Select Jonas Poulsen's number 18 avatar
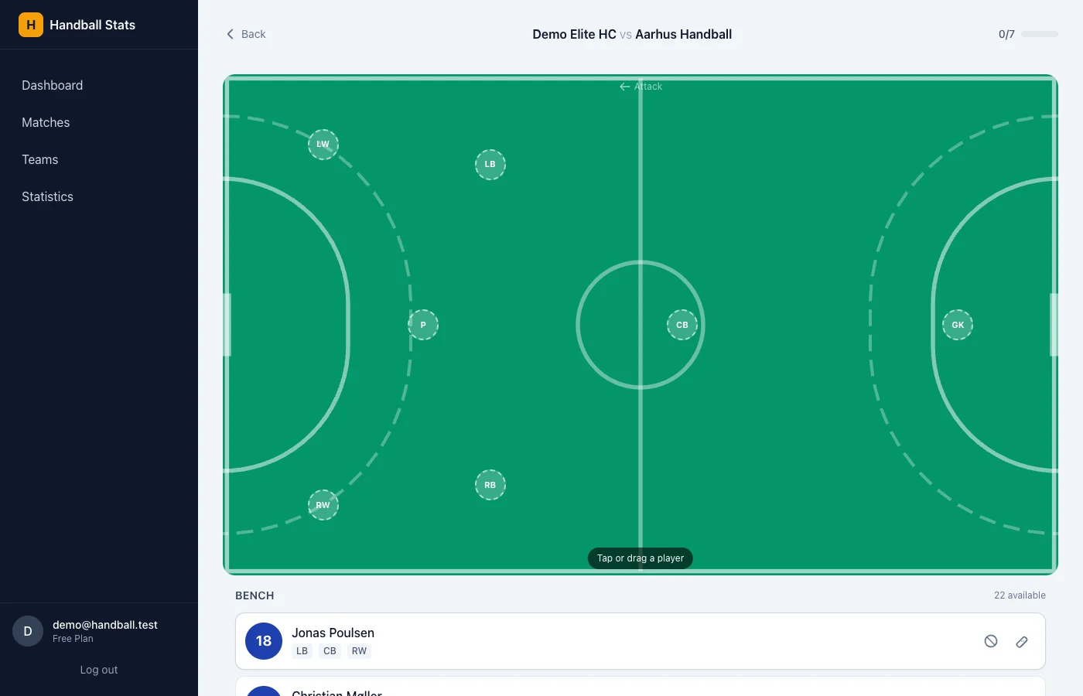 pyautogui.click(x=263, y=641)
